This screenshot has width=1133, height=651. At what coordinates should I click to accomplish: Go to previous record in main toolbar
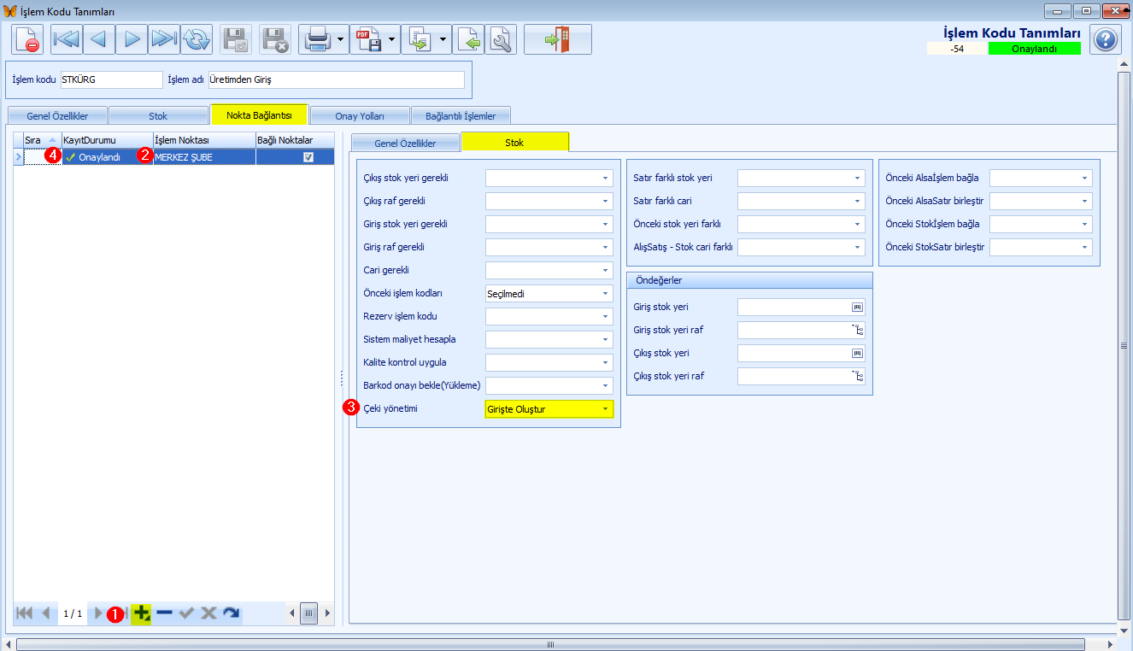click(x=99, y=39)
